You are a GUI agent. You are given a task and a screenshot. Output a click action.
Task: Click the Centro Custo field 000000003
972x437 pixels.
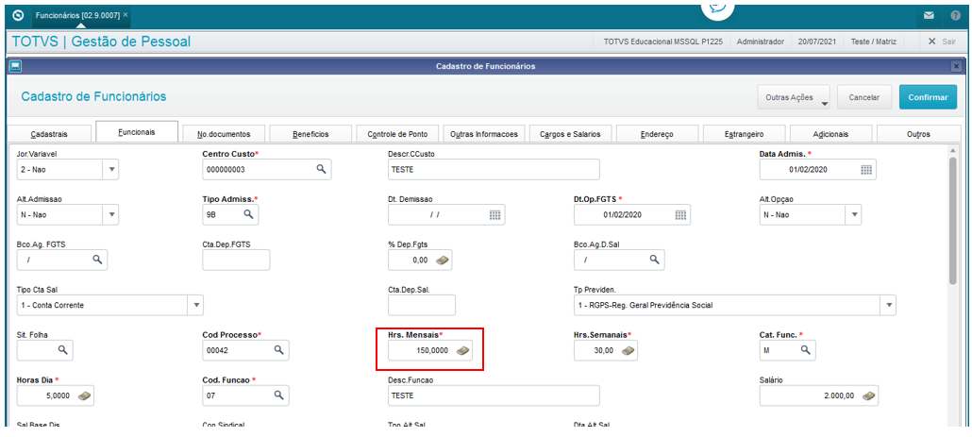point(267,169)
